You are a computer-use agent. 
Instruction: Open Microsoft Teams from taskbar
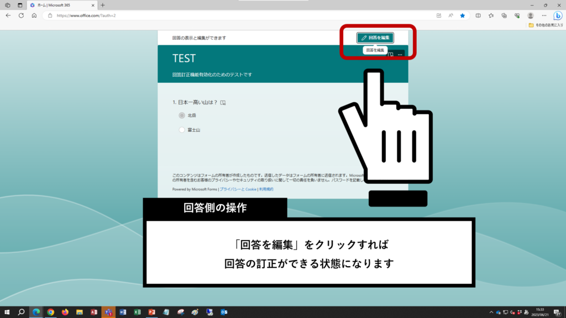108,312
